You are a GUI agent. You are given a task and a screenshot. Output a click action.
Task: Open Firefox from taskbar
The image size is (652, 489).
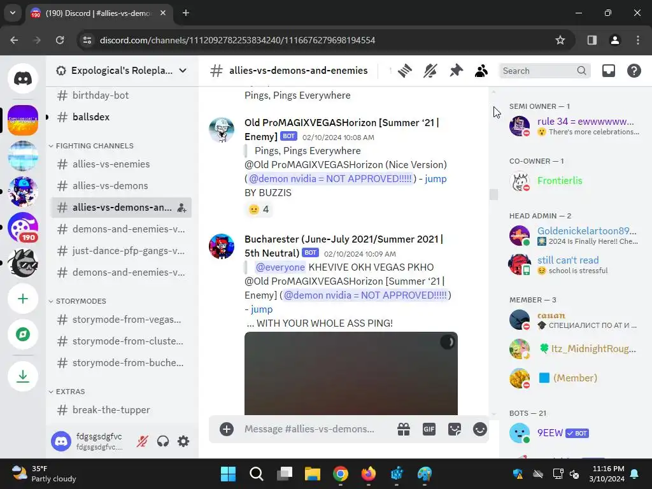(369, 474)
